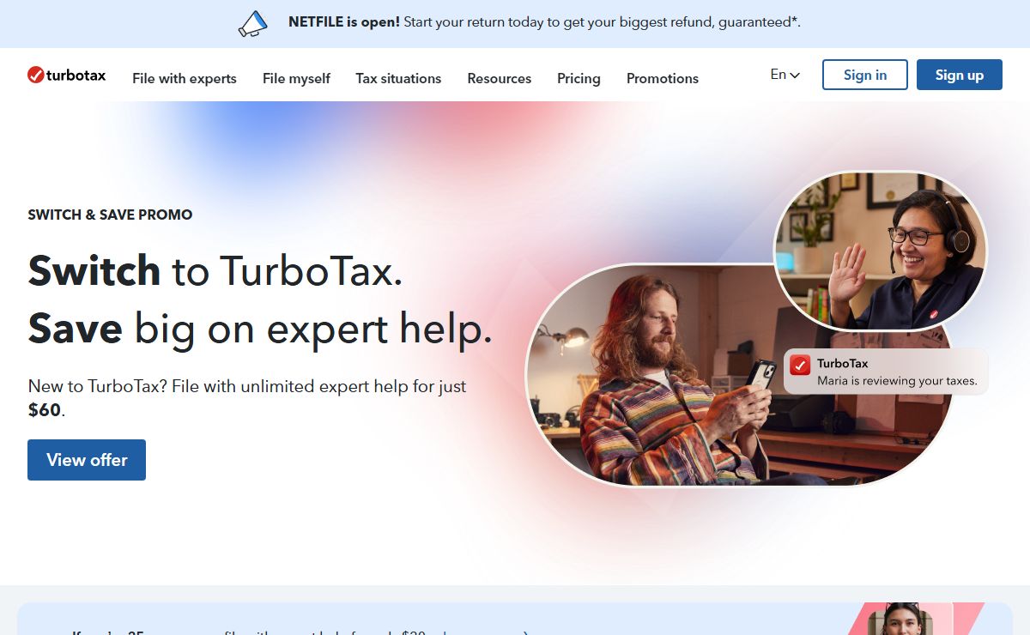Click the TurboTax logo
The image size is (1030, 635).
(x=67, y=76)
